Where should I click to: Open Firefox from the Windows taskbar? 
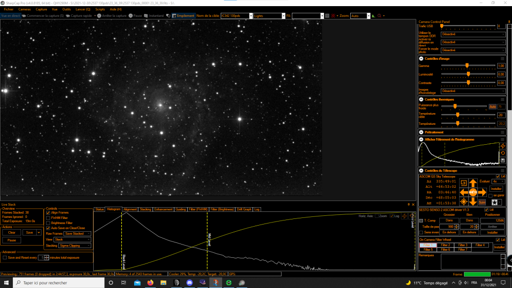pyautogui.click(x=150, y=283)
